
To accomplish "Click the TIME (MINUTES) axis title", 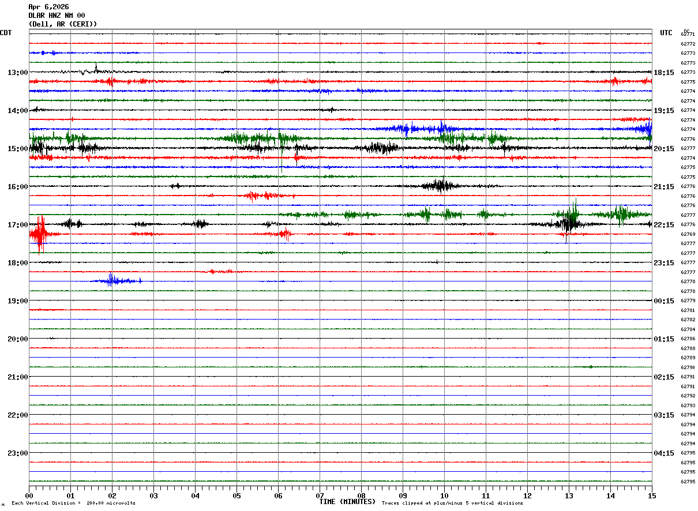I will tap(347, 502).
